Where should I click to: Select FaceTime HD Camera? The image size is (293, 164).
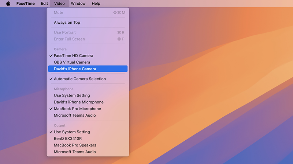(x=74, y=56)
